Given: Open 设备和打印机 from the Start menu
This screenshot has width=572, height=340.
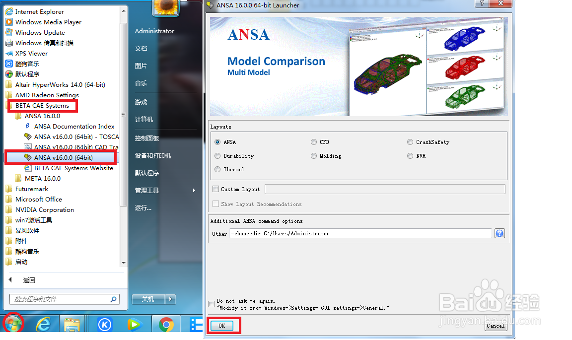Looking at the screenshot, I should [x=153, y=156].
